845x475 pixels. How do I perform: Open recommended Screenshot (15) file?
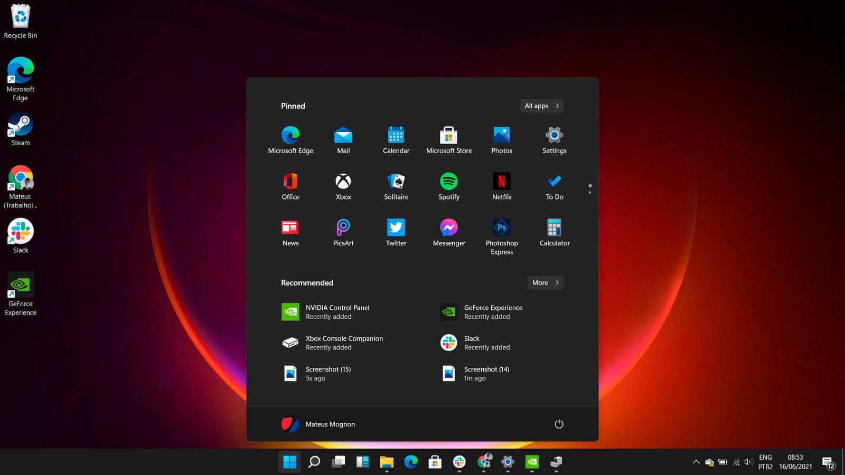[x=328, y=374]
